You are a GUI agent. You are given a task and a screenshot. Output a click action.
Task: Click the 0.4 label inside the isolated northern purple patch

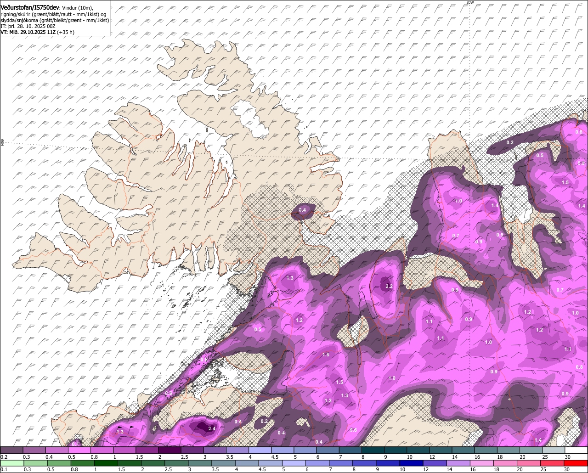[x=302, y=210]
